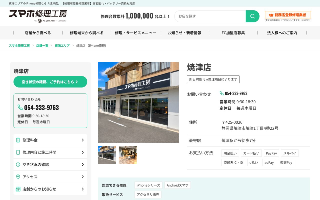The image size is (320, 200).
Task: Focus the お店を探す search field
Action: click(210, 16)
